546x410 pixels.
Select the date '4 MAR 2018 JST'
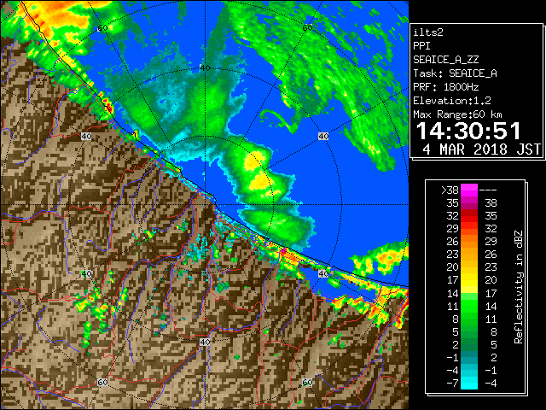(481, 149)
